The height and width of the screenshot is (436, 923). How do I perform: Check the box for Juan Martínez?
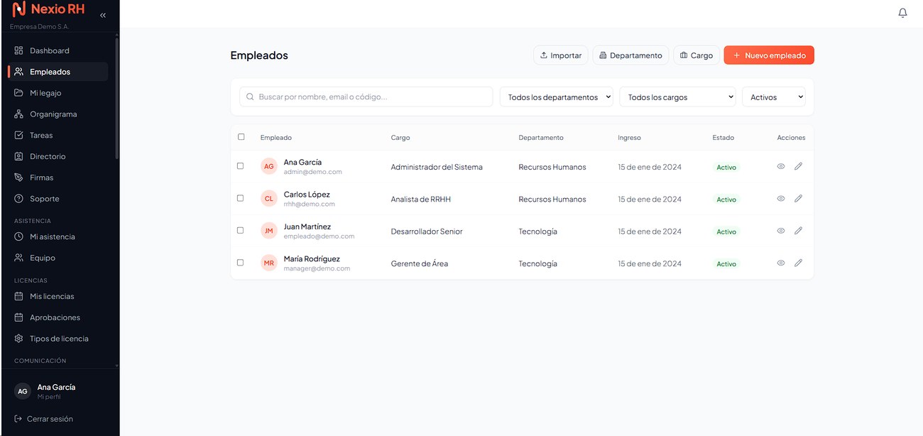(x=240, y=230)
